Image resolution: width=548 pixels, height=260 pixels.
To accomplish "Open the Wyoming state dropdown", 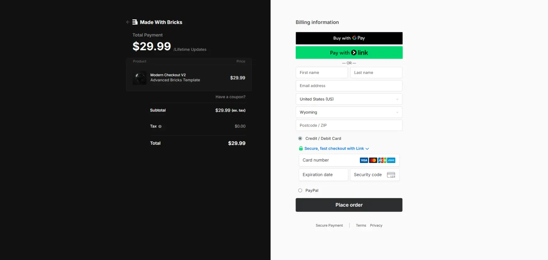I will (x=349, y=112).
